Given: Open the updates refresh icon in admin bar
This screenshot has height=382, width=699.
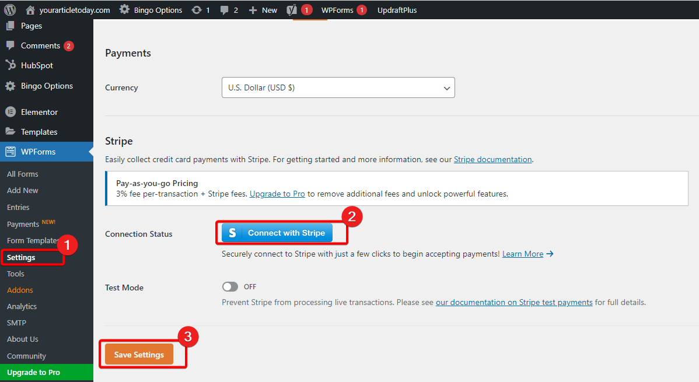Looking at the screenshot, I should coord(197,10).
